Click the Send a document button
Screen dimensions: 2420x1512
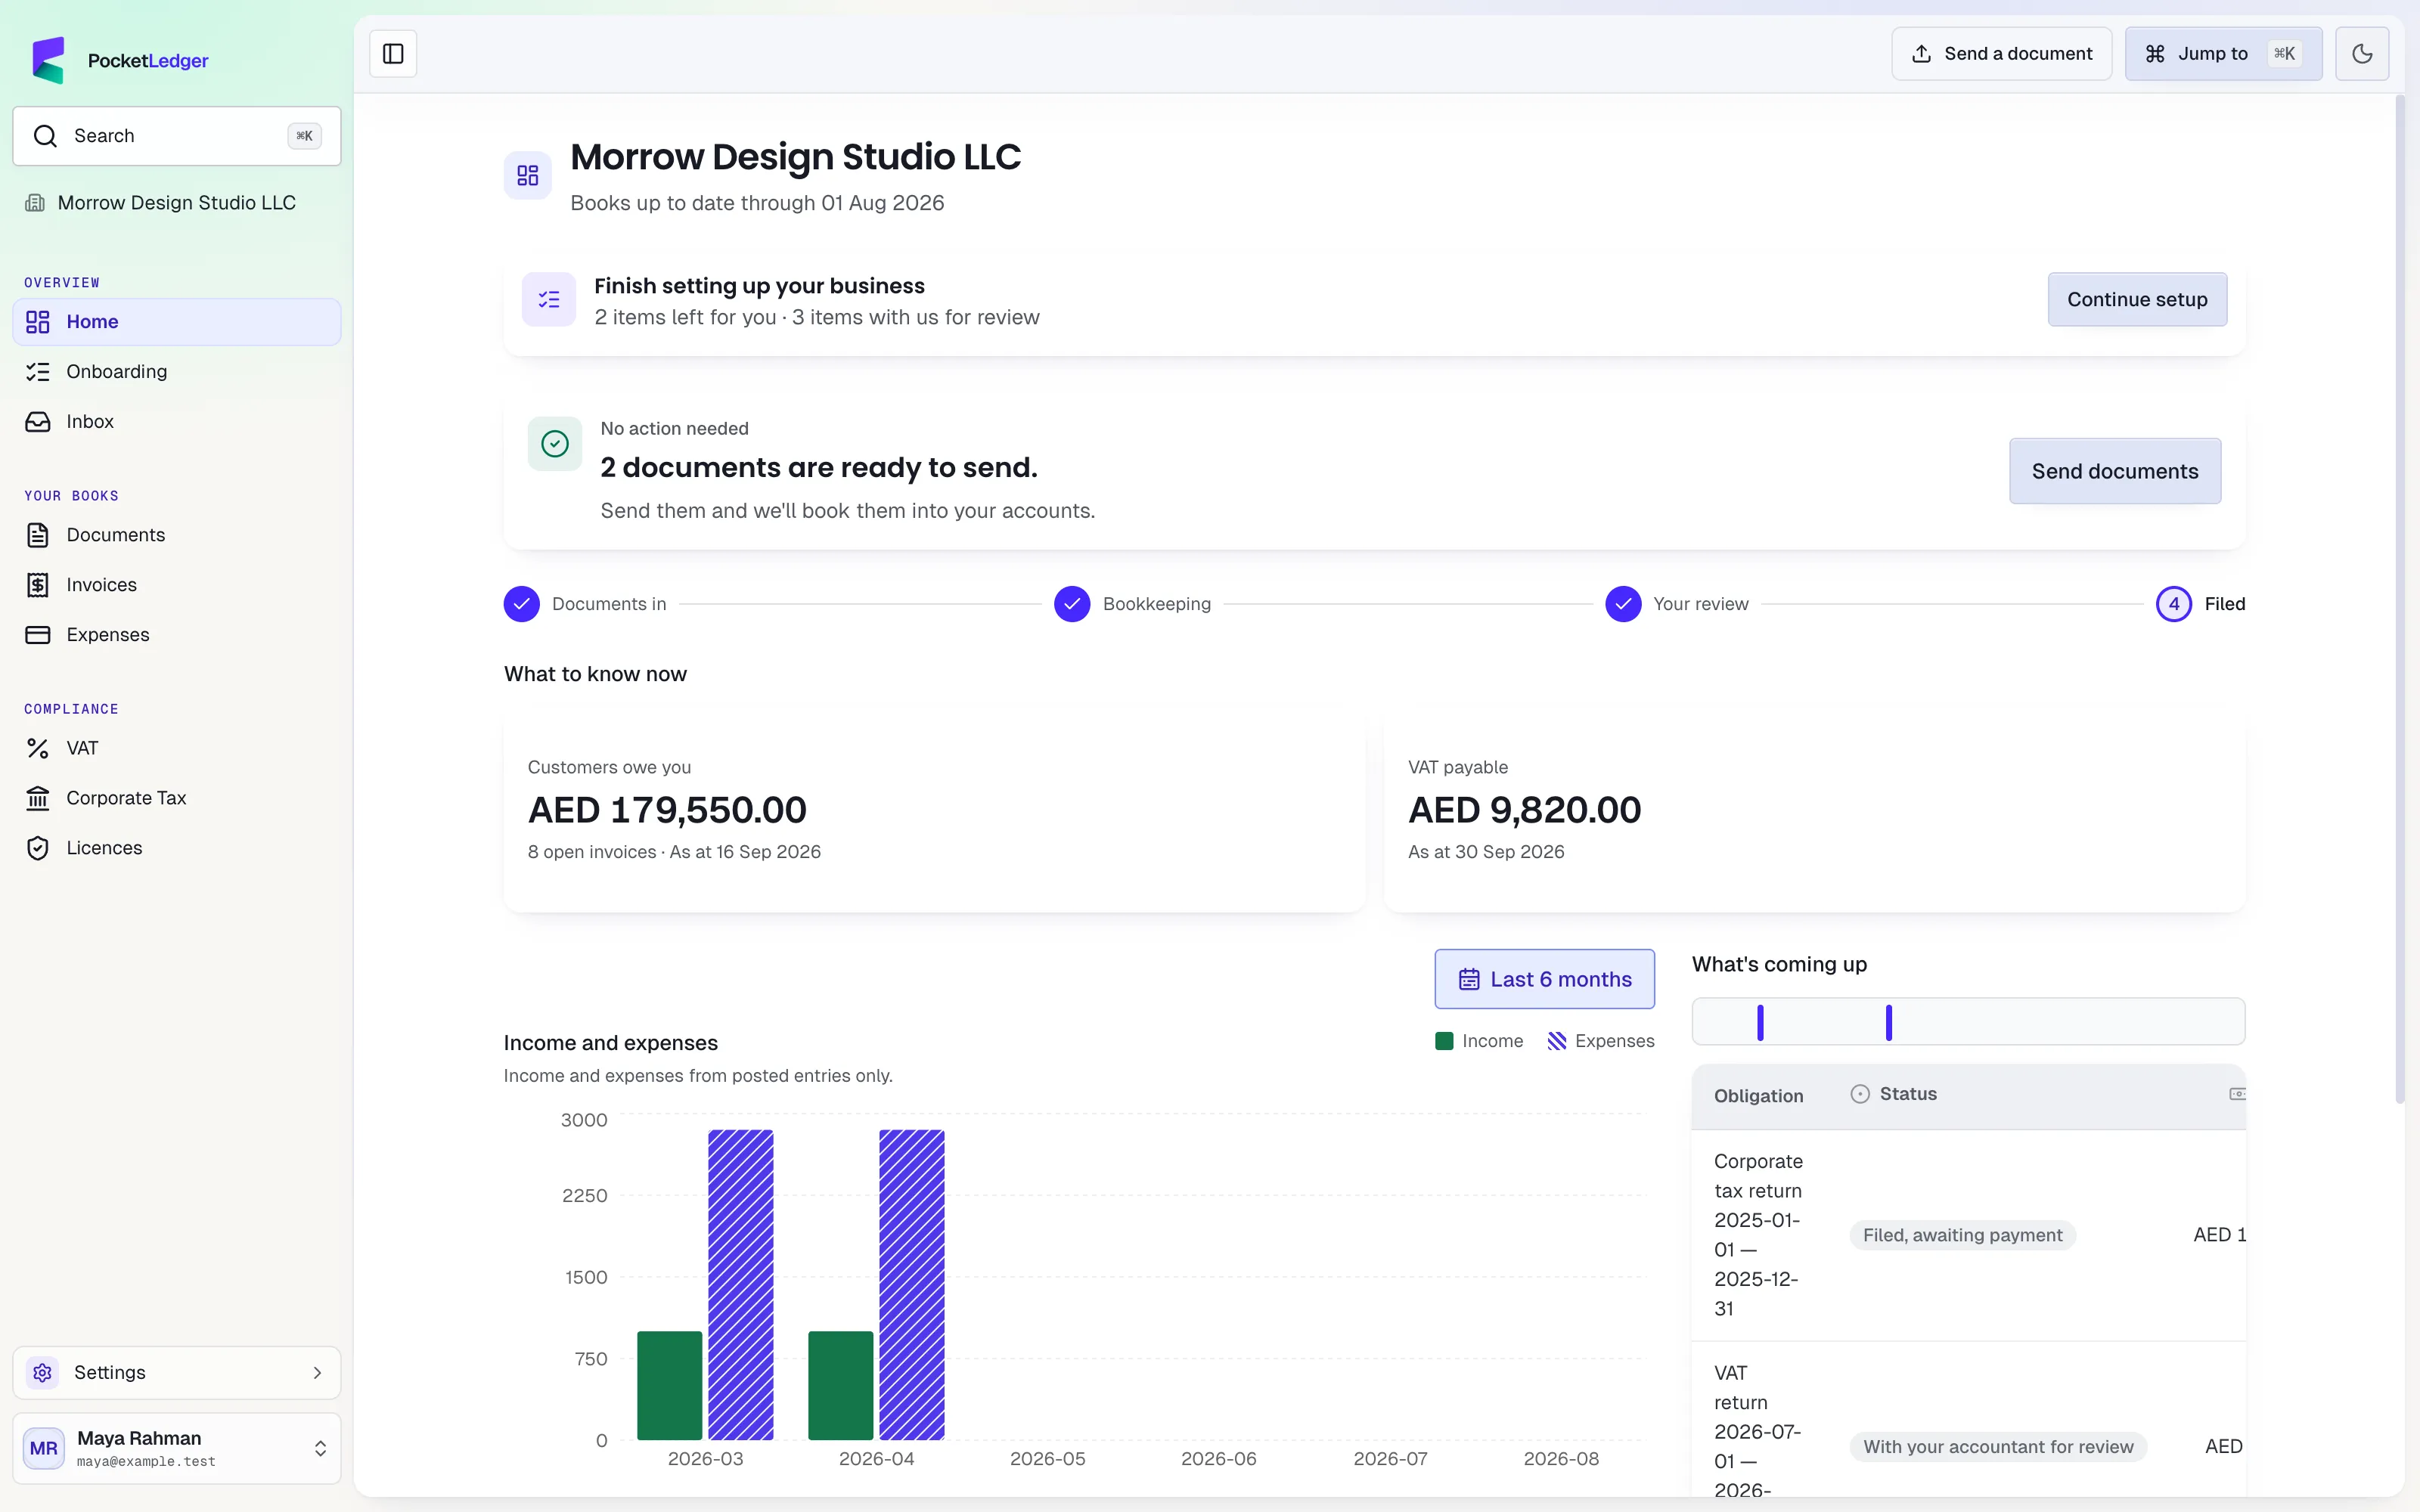coord(2001,54)
